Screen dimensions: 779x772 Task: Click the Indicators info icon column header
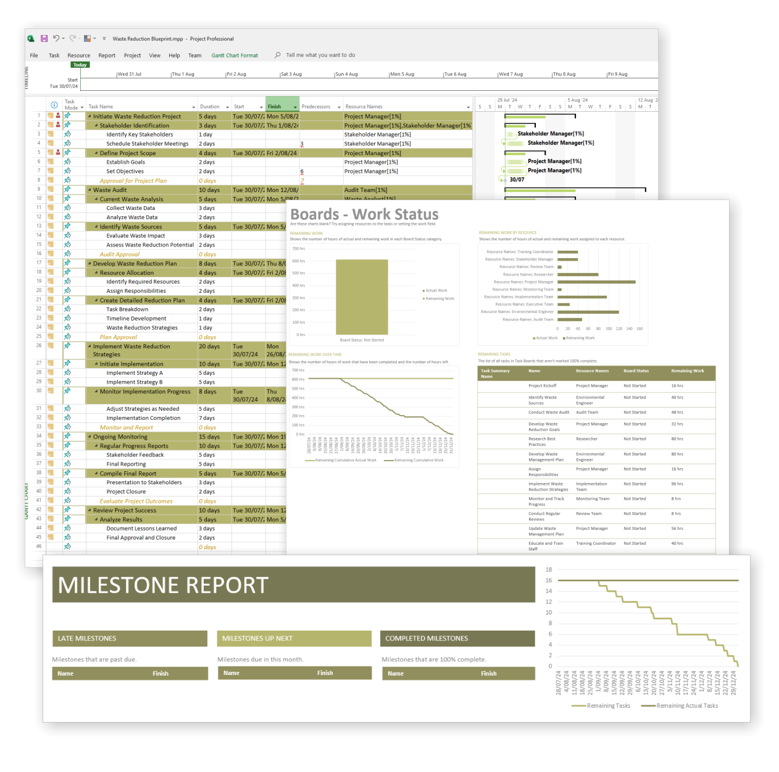54,105
